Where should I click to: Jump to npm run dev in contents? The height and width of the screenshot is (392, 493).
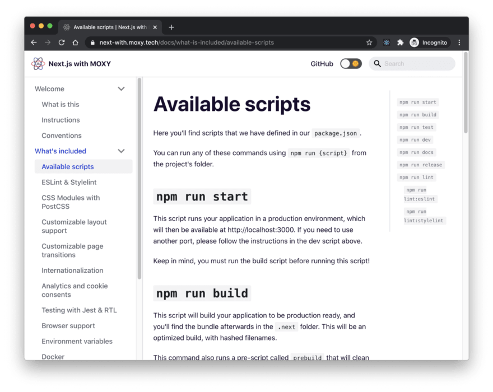pos(415,140)
